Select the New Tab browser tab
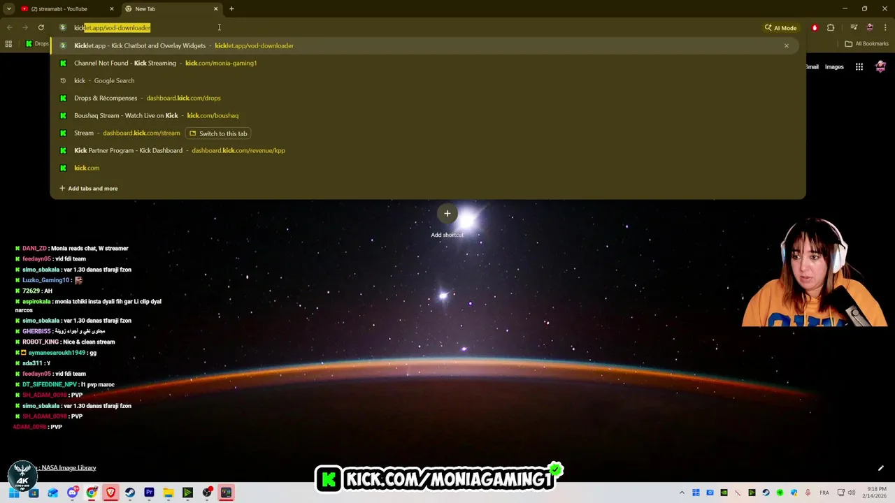895x503 pixels. pyautogui.click(x=171, y=9)
